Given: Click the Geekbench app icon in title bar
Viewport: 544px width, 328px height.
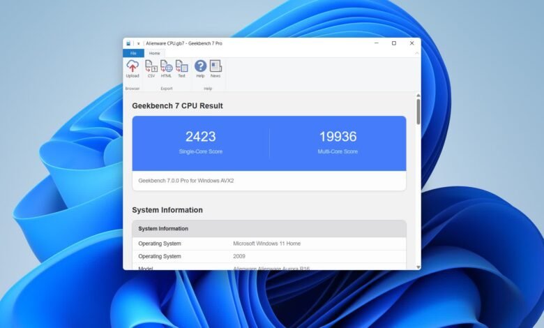Looking at the screenshot, I should 128,43.
